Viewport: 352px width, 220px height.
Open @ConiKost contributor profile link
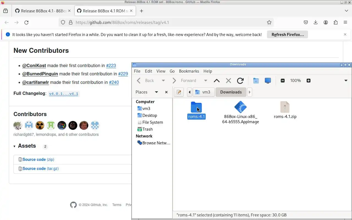point(34,66)
